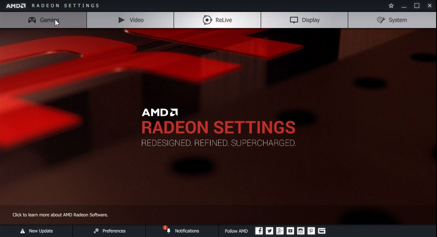Click the AMD logo in title bar

(16, 6)
